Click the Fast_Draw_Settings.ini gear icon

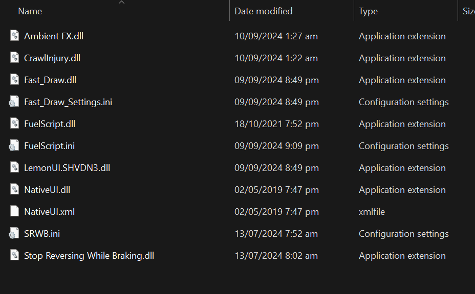14,102
